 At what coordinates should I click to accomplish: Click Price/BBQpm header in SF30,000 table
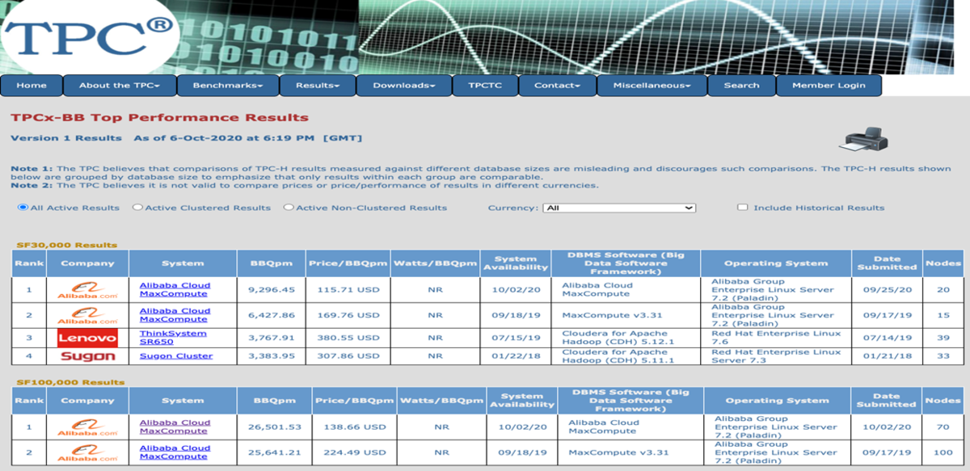[348, 263]
